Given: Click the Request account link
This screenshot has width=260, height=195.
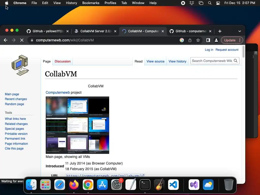Looking at the screenshot, I should click(x=227, y=50).
